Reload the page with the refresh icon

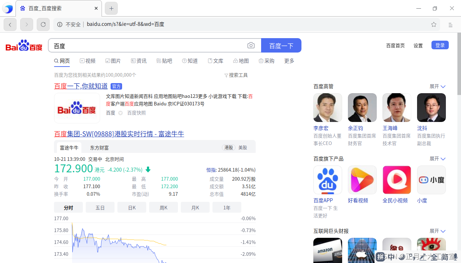43,24
